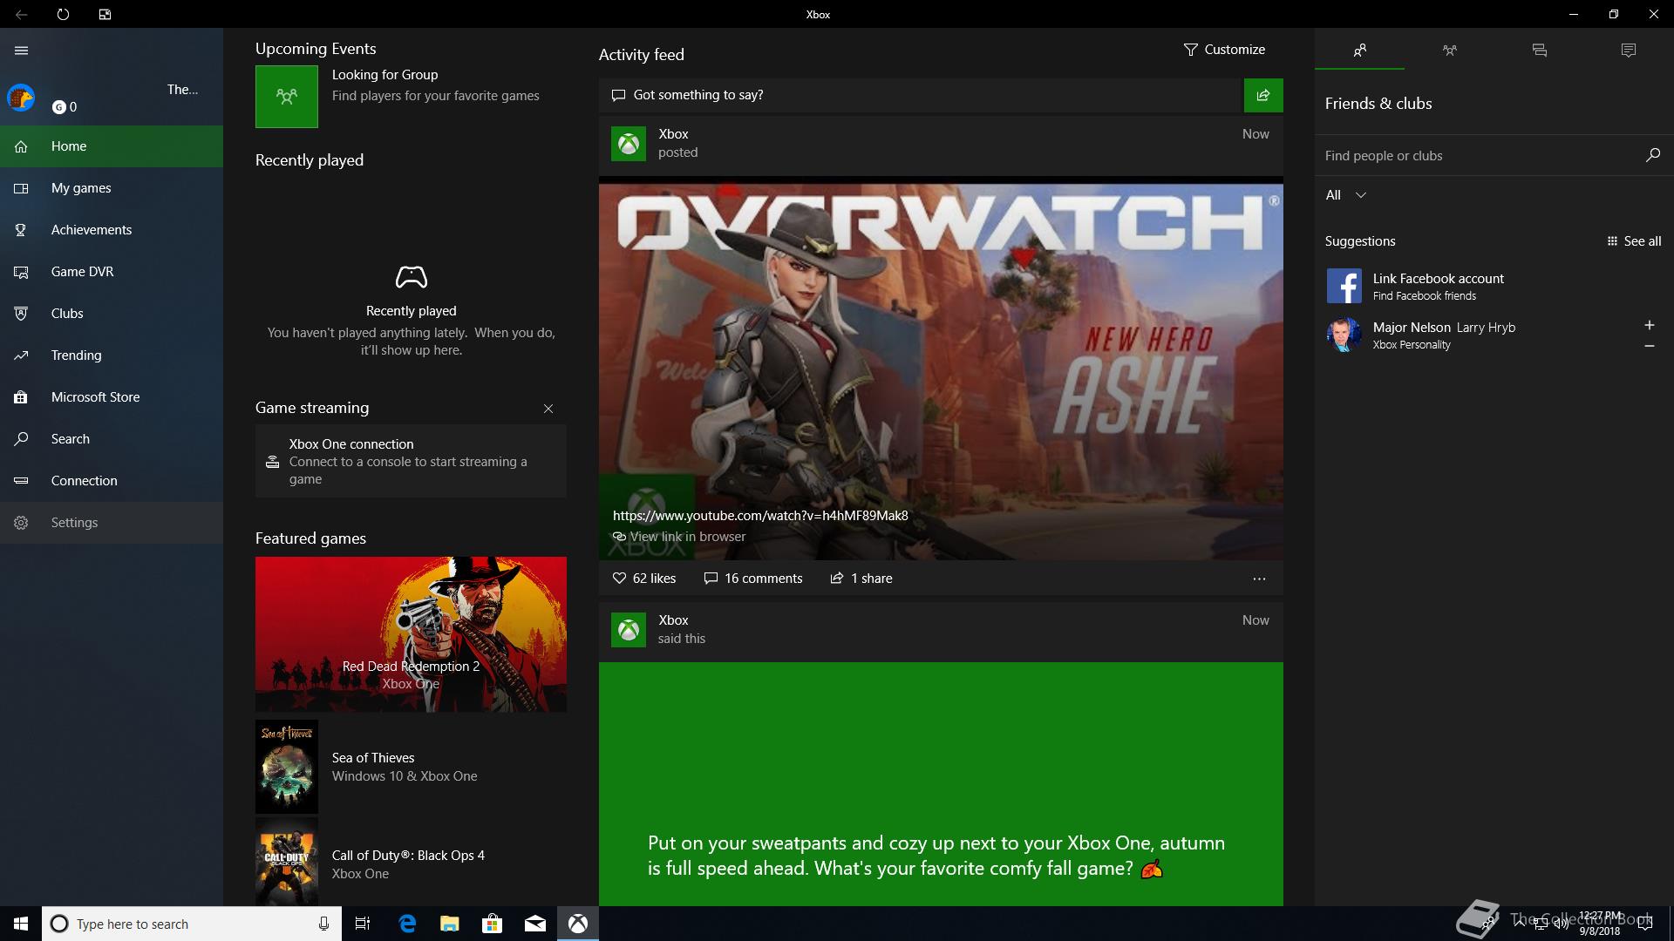Click Link Facebook account
Viewport: 1674px width, 941px height.
pos(1438,279)
